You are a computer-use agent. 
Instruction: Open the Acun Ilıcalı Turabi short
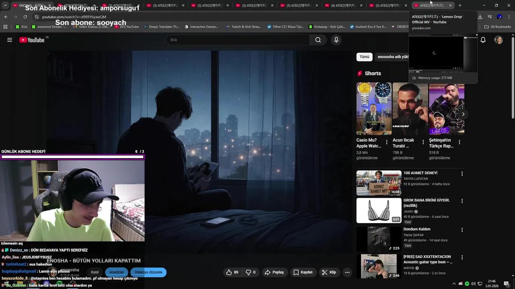[410, 108]
